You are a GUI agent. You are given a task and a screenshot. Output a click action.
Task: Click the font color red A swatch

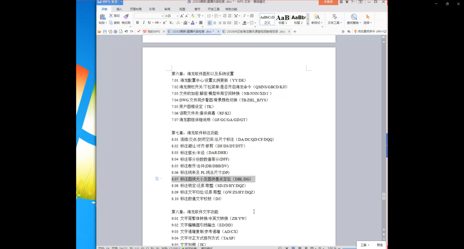(x=193, y=23)
